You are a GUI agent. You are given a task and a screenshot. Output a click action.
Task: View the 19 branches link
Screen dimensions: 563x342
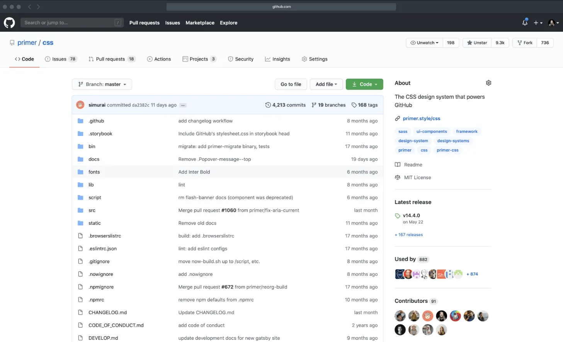(328, 105)
